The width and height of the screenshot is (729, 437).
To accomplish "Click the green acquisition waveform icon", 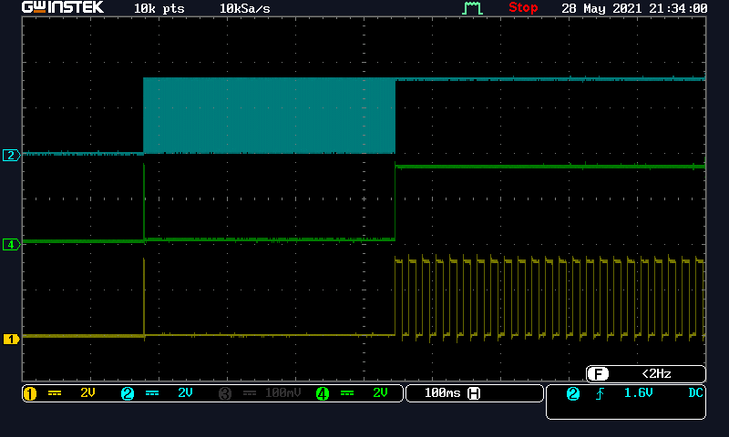I will click(x=472, y=8).
